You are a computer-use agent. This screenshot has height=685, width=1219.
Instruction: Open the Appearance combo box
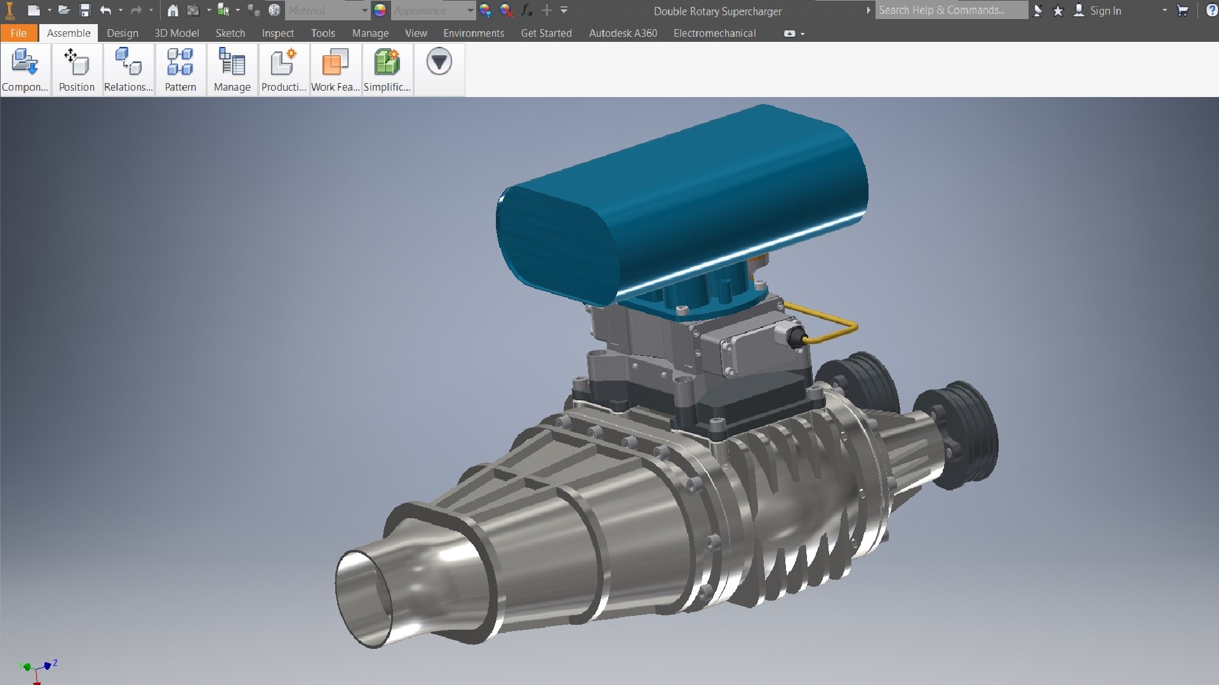tap(432, 10)
